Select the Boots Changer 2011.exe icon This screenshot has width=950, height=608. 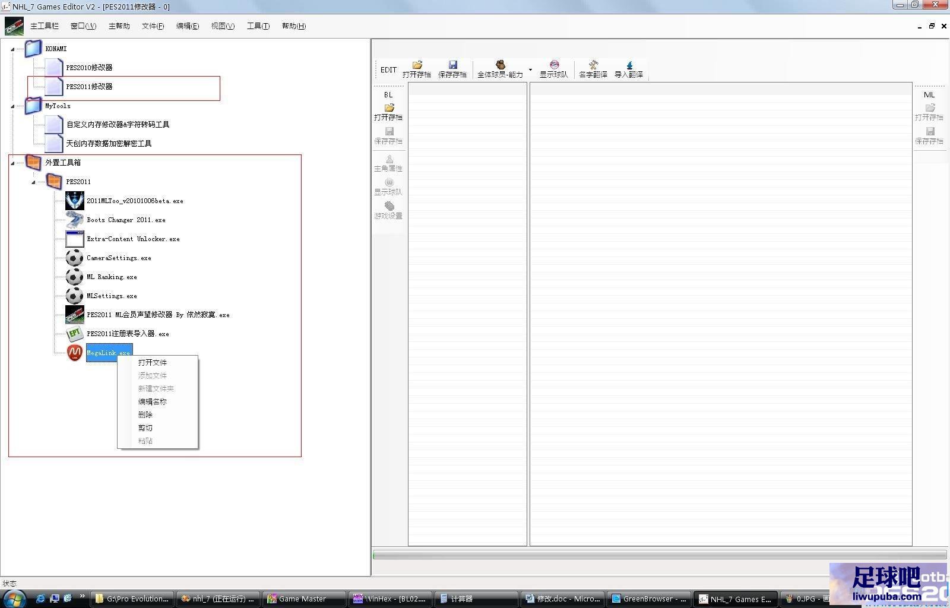(75, 220)
